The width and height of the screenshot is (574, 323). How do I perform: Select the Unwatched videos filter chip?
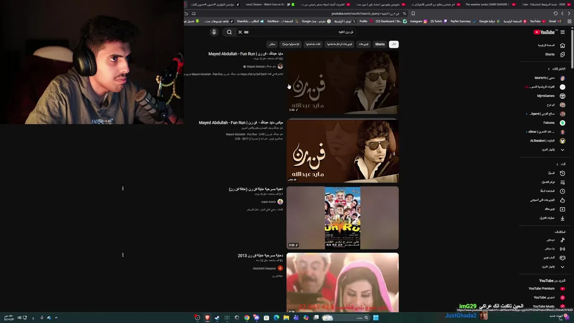click(x=339, y=44)
